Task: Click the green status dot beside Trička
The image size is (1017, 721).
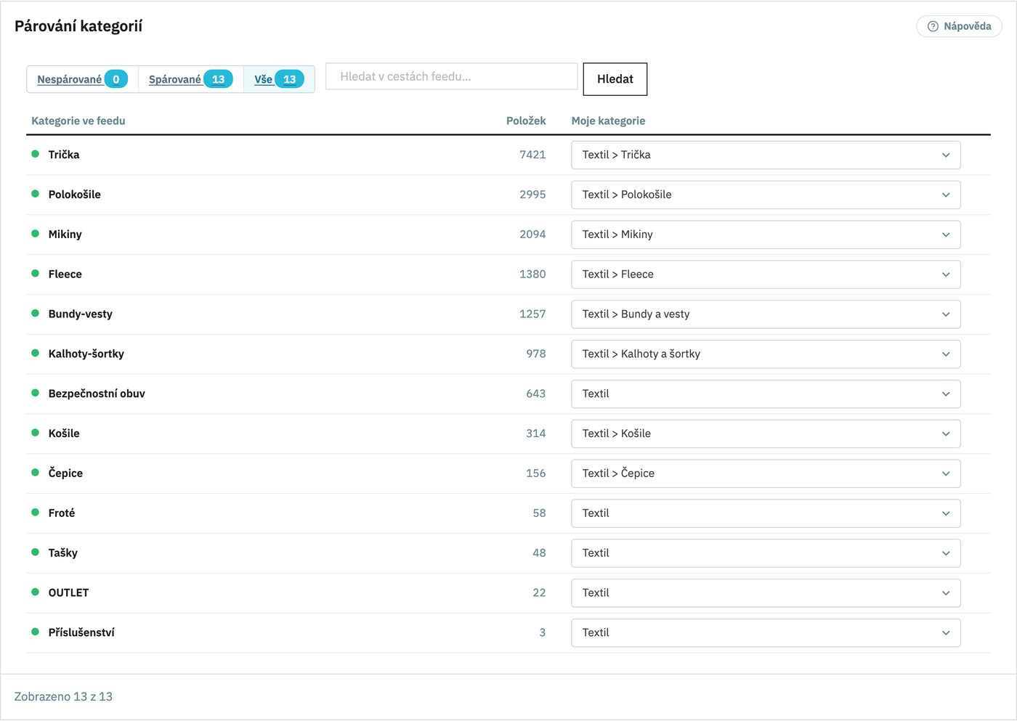Action: [x=35, y=154]
